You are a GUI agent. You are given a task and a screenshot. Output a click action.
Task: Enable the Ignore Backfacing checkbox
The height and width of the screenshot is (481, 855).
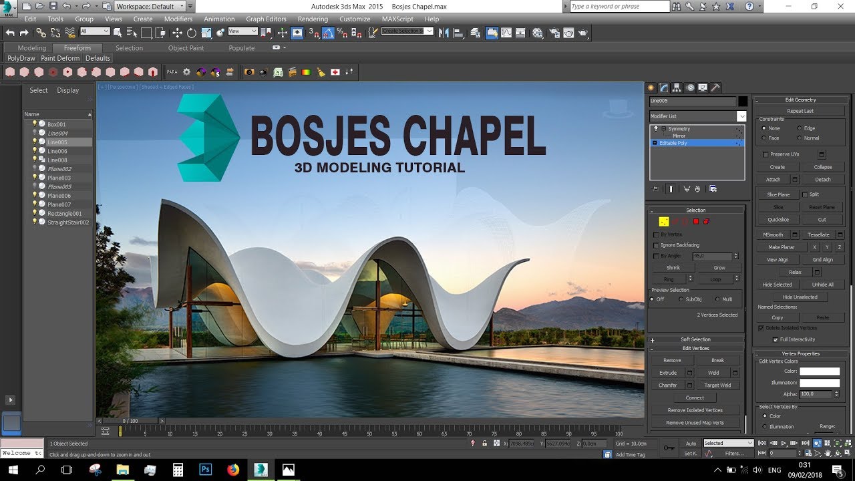point(656,245)
